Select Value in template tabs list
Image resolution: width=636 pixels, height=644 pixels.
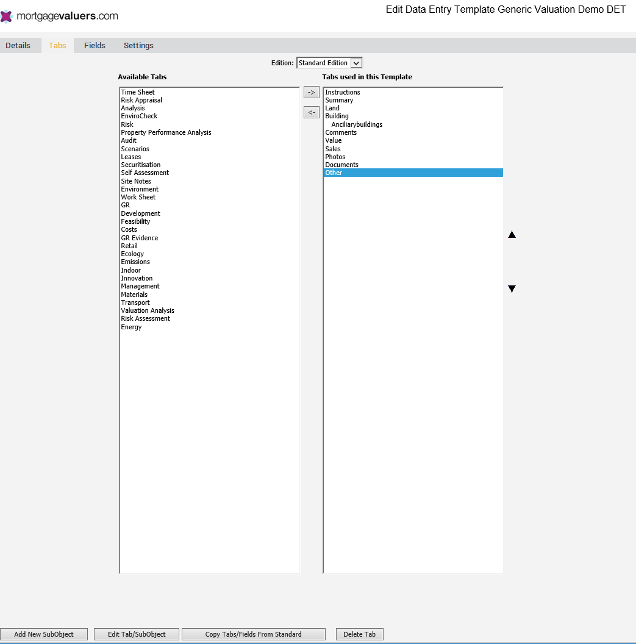pyautogui.click(x=413, y=140)
